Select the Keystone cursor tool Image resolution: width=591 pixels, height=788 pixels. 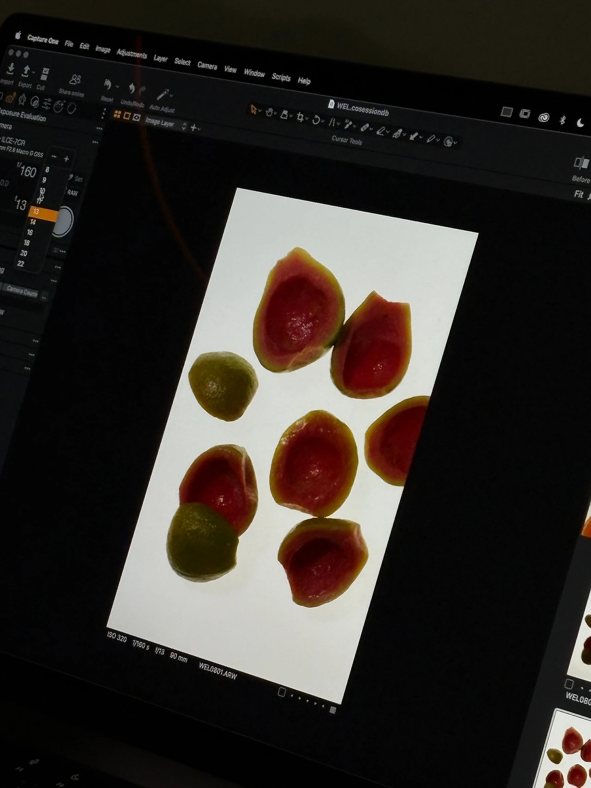pyautogui.click(x=332, y=122)
